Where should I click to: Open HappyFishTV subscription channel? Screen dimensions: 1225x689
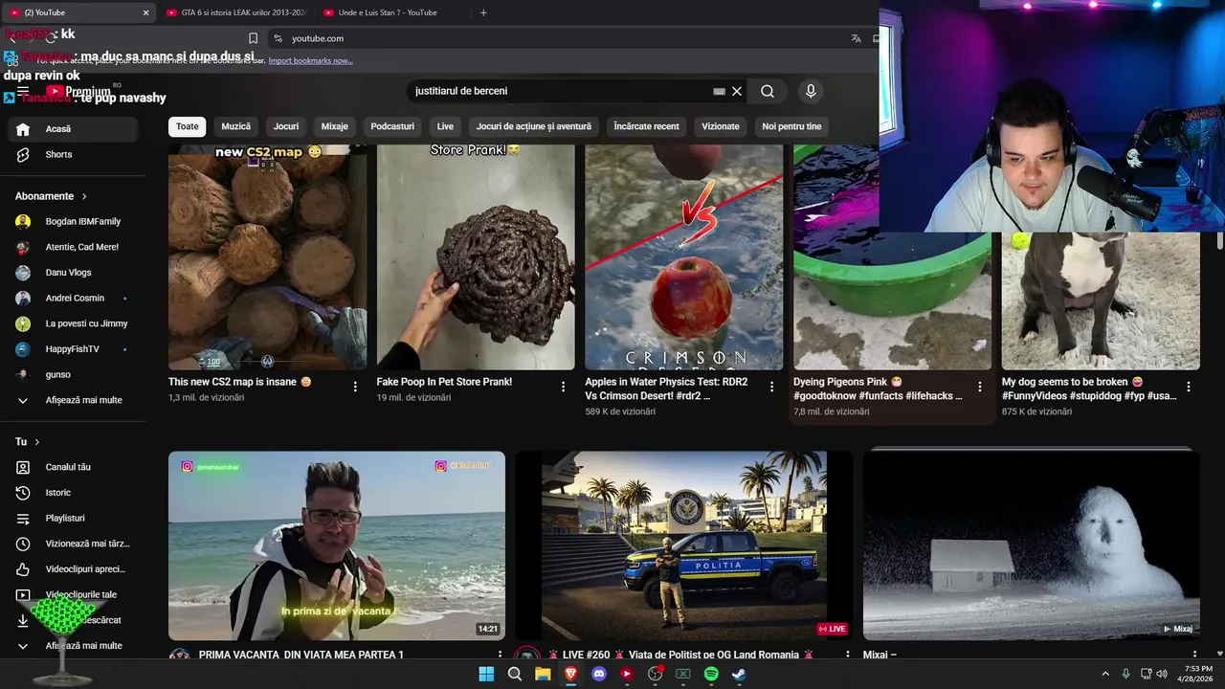(73, 349)
